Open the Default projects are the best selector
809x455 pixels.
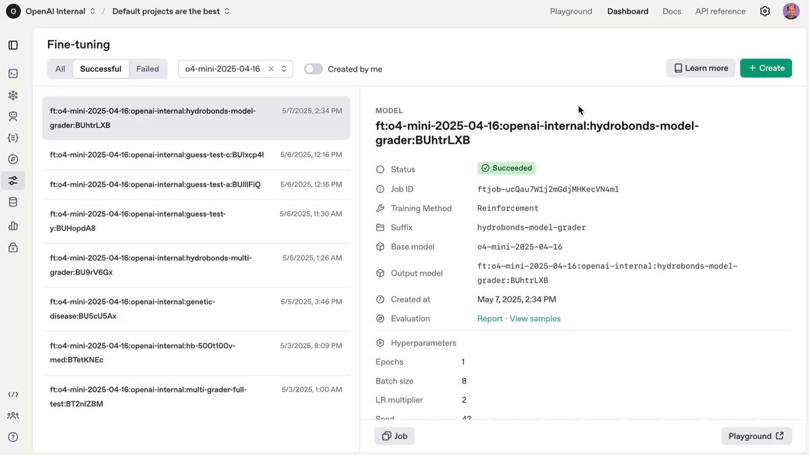click(x=170, y=11)
